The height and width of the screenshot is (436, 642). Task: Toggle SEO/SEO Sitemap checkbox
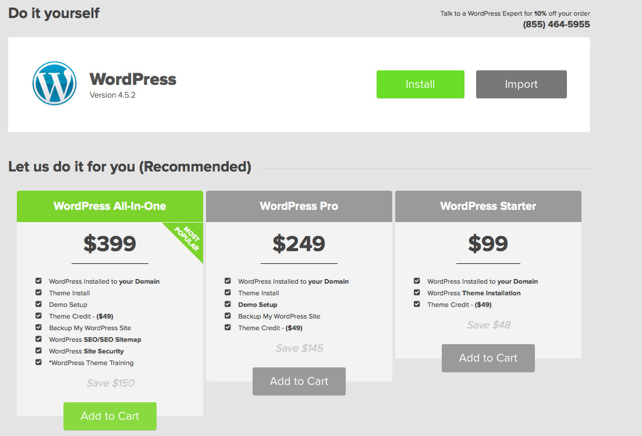point(38,339)
